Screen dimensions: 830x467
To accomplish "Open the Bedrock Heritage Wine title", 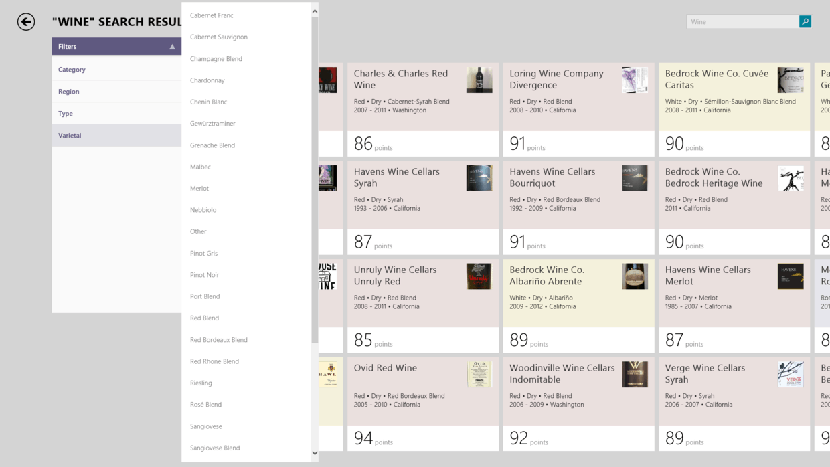I will point(714,177).
